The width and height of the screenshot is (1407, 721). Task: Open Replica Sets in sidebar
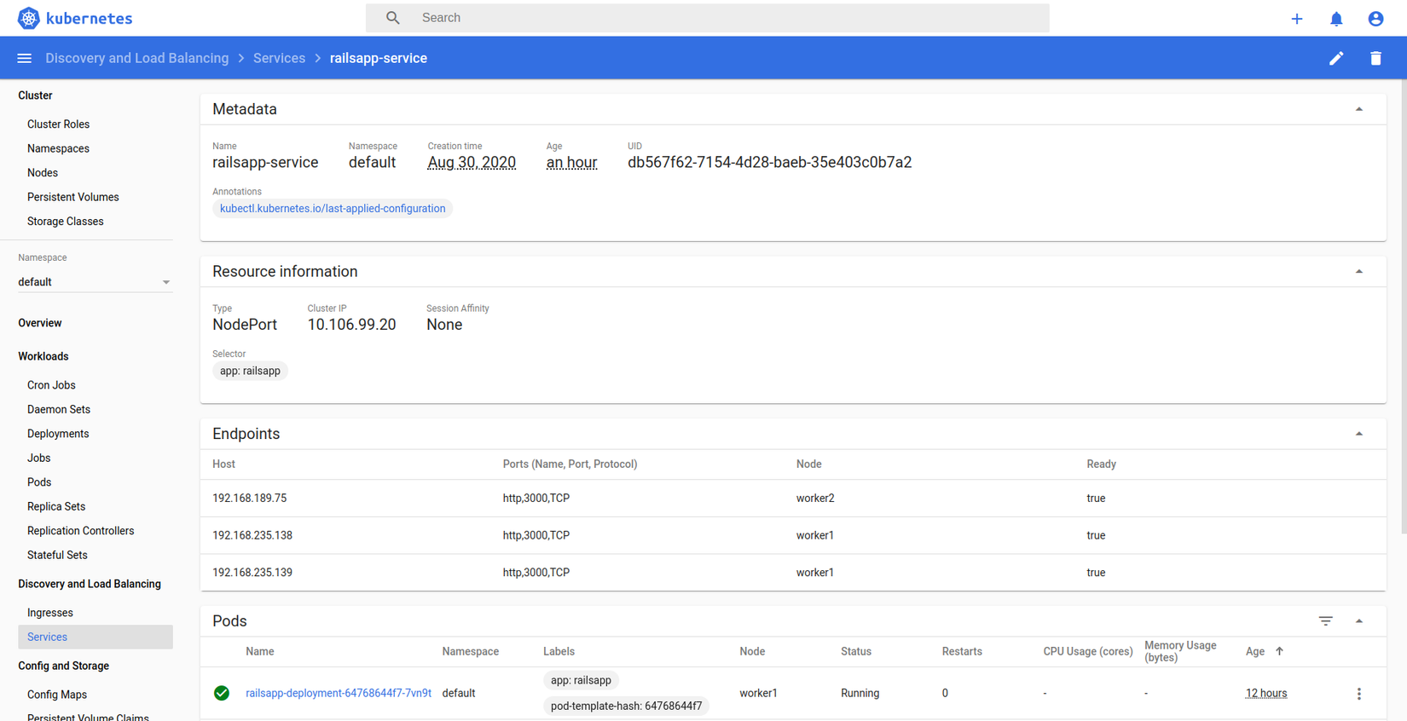click(56, 507)
